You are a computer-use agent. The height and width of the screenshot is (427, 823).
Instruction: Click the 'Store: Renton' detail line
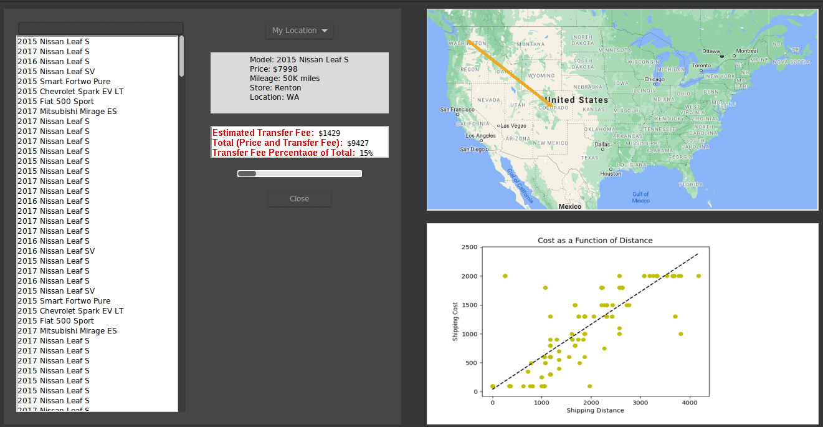tap(275, 88)
